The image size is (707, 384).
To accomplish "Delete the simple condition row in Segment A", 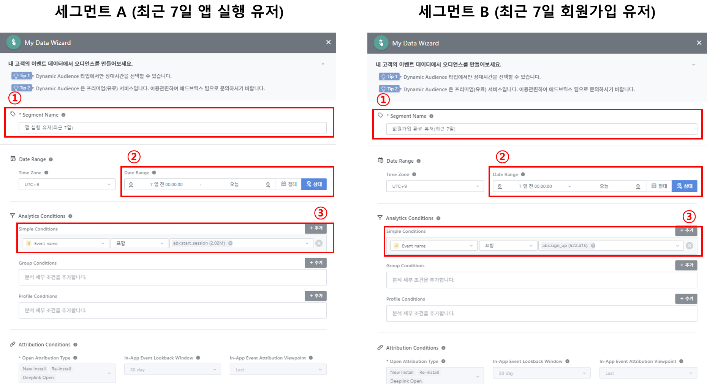I will pyautogui.click(x=319, y=243).
